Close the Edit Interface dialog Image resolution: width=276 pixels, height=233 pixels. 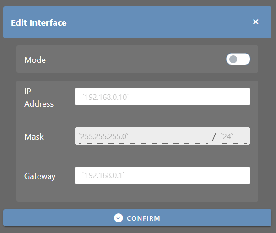(255, 22)
